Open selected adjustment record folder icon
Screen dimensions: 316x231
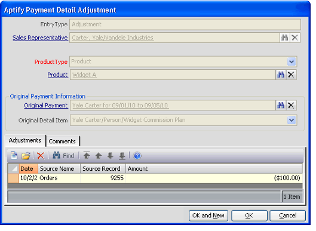(x=26, y=156)
